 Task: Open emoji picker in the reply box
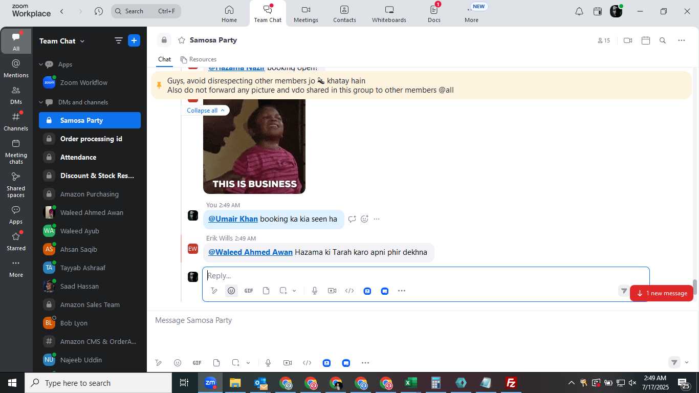tap(231, 291)
